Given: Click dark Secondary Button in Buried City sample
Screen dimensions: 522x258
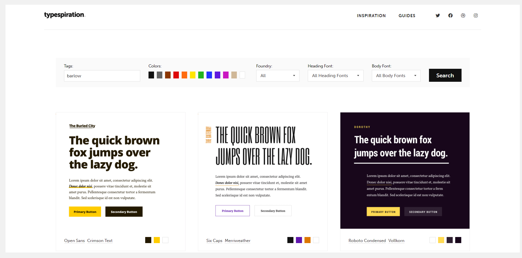Looking at the screenshot, I should (x=124, y=212).
